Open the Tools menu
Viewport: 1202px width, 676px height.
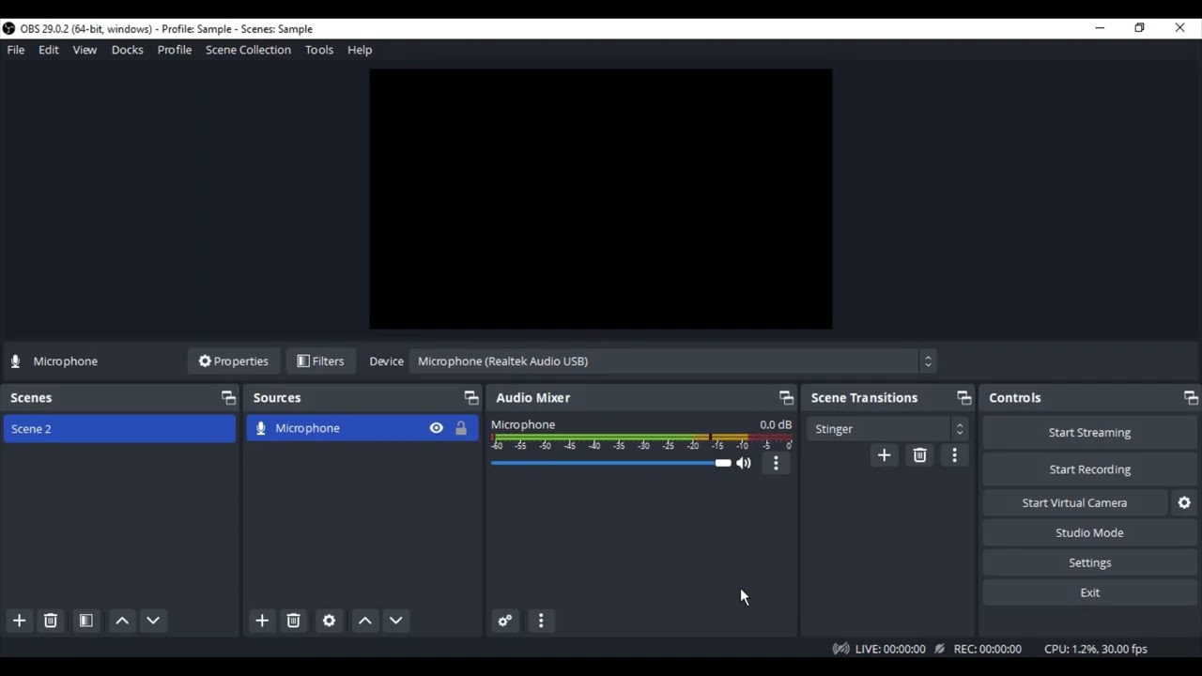click(319, 50)
